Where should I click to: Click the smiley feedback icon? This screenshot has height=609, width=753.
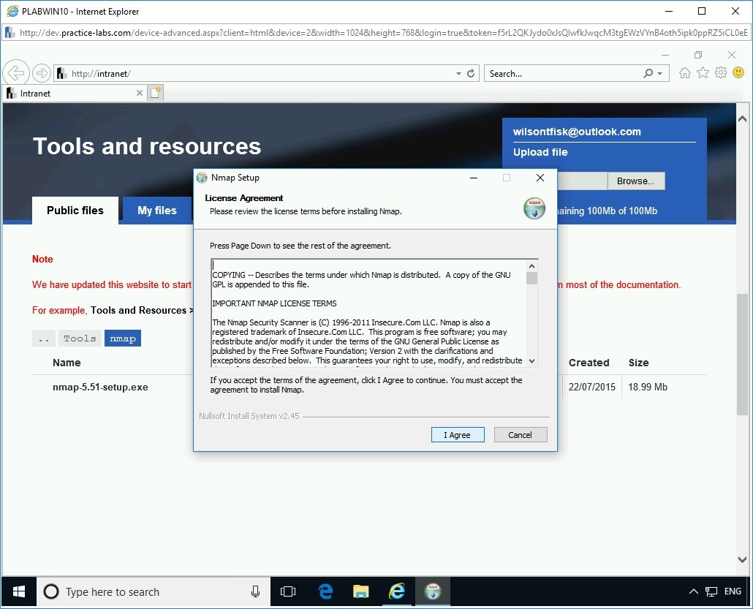pyautogui.click(x=738, y=72)
